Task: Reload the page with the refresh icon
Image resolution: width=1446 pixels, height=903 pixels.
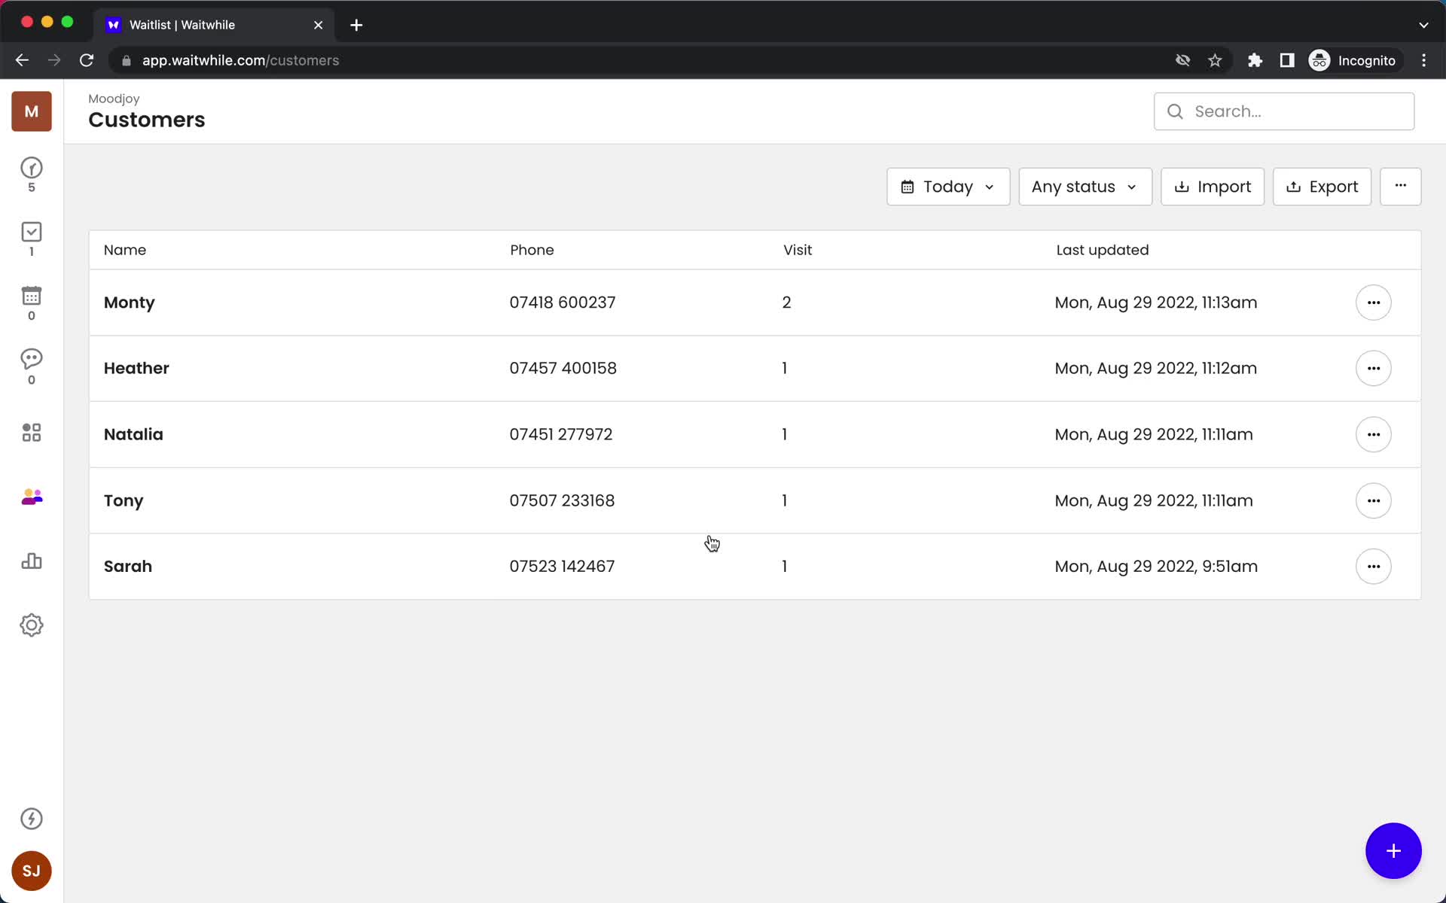Action: (87, 60)
